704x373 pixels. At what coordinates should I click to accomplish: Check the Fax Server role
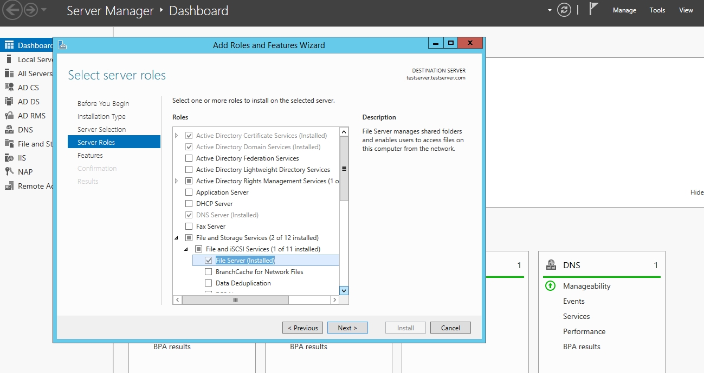coord(189,227)
